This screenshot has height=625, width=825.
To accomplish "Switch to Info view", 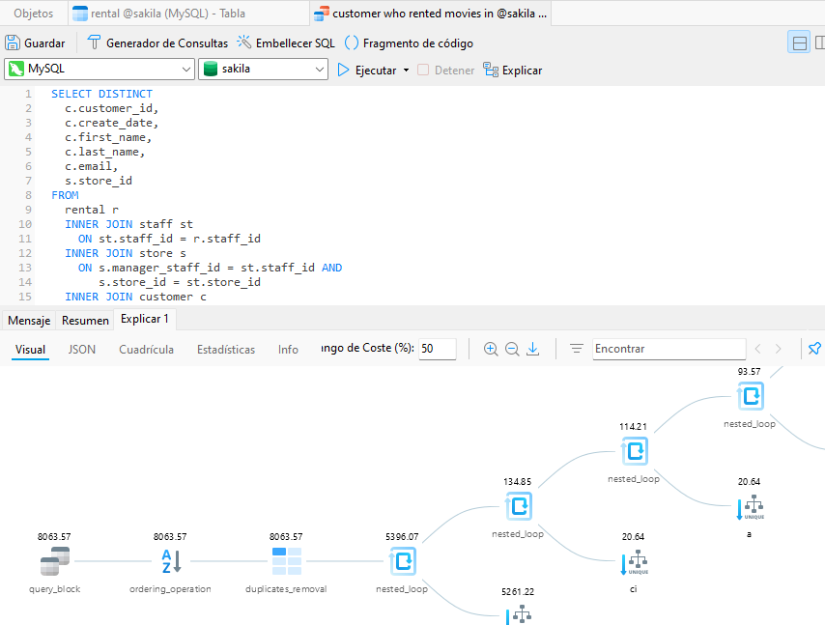I will (288, 350).
